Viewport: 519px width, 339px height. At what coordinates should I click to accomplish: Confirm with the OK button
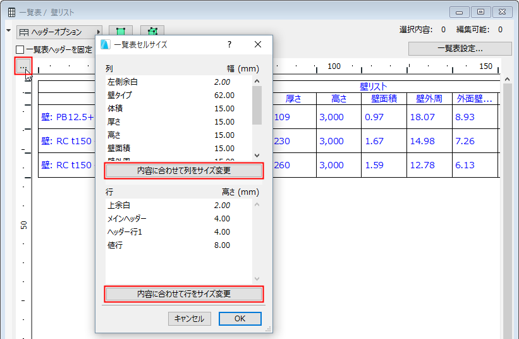click(x=240, y=319)
